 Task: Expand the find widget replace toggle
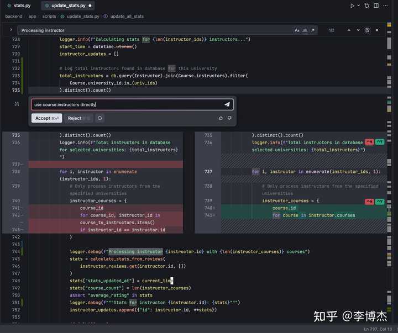(x=11, y=30)
